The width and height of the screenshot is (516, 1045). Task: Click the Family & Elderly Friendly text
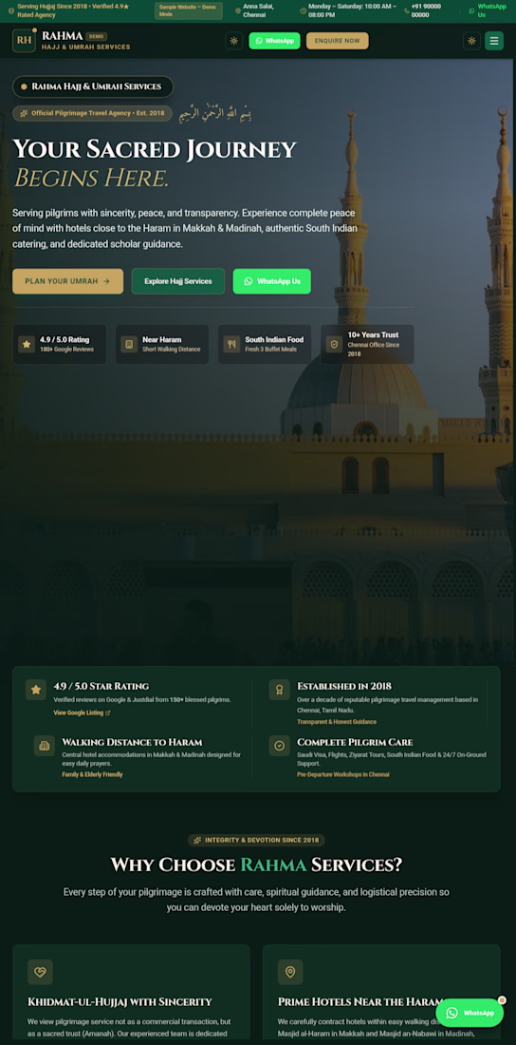[93, 774]
